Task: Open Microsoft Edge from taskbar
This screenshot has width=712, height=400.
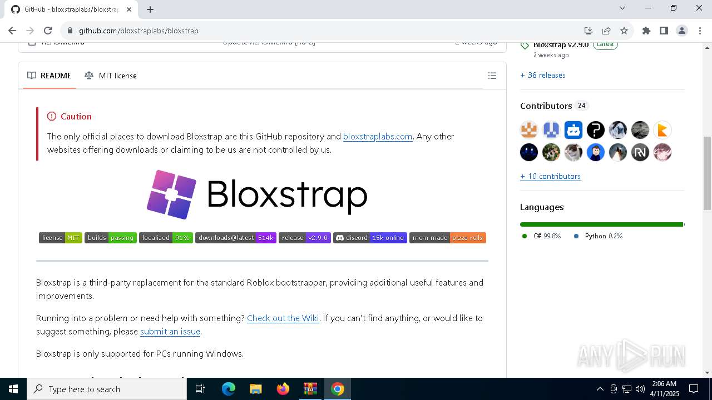Action: tap(229, 389)
